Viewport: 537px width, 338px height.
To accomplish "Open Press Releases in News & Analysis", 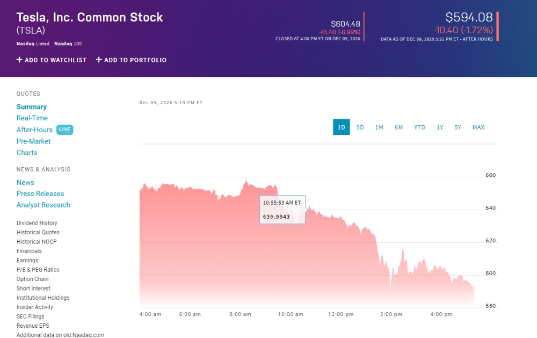I will (x=40, y=193).
